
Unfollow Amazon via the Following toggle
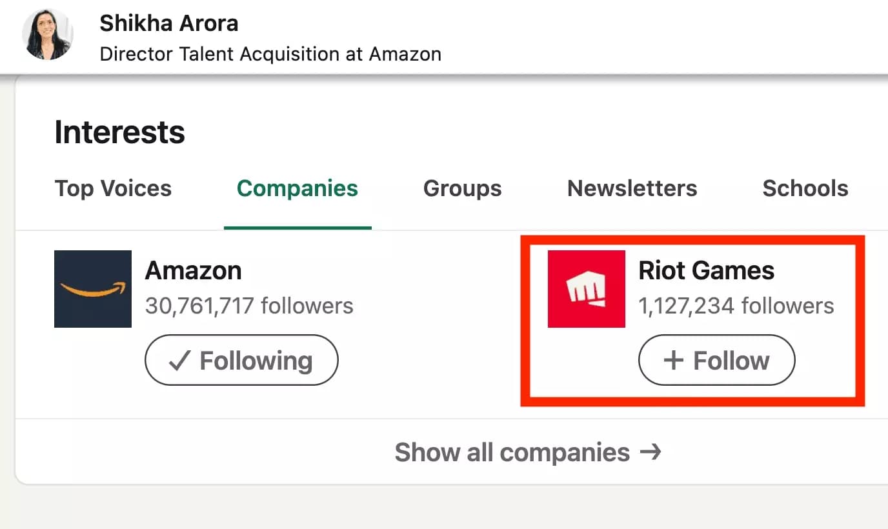click(x=241, y=360)
